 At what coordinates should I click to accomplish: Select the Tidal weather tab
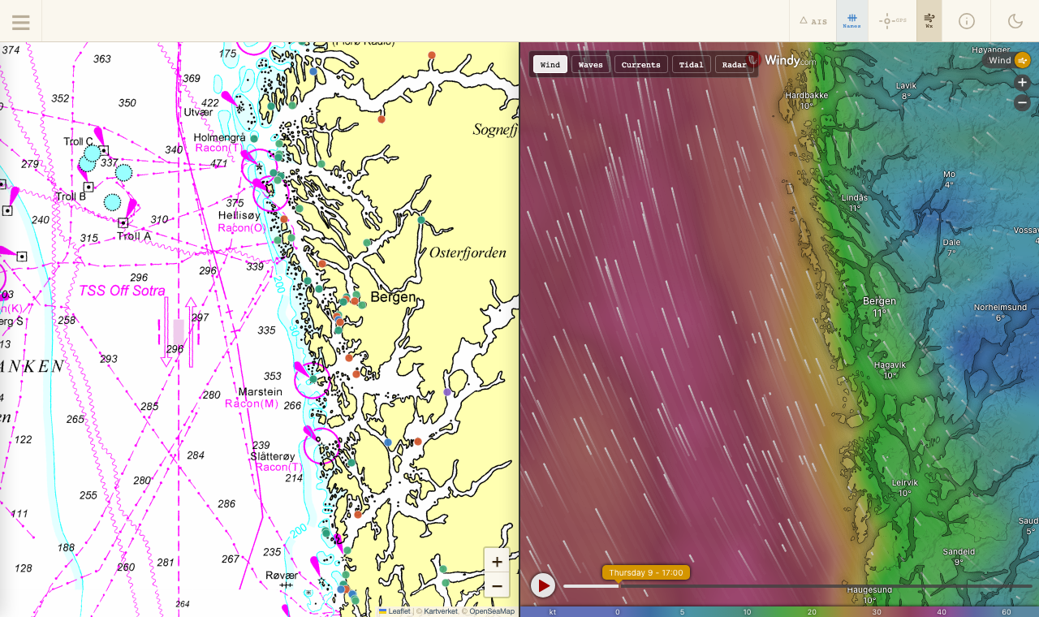point(692,65)
